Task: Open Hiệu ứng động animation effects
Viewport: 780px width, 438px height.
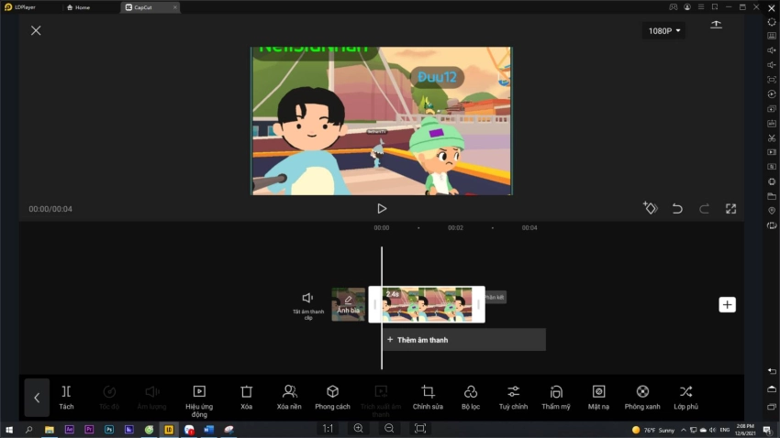Action: (199, 397)
